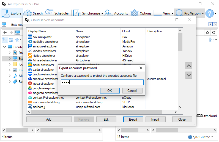The height and width of the screenshot is (142, 219).
Task: Select the amazon-airexplorer account icon
Action: click(30, 46)
